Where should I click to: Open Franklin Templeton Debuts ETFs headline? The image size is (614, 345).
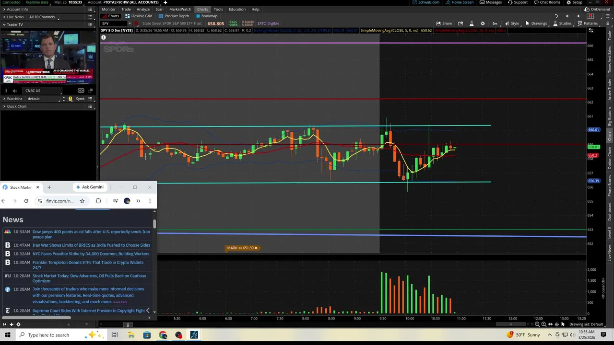pos(88,265)
